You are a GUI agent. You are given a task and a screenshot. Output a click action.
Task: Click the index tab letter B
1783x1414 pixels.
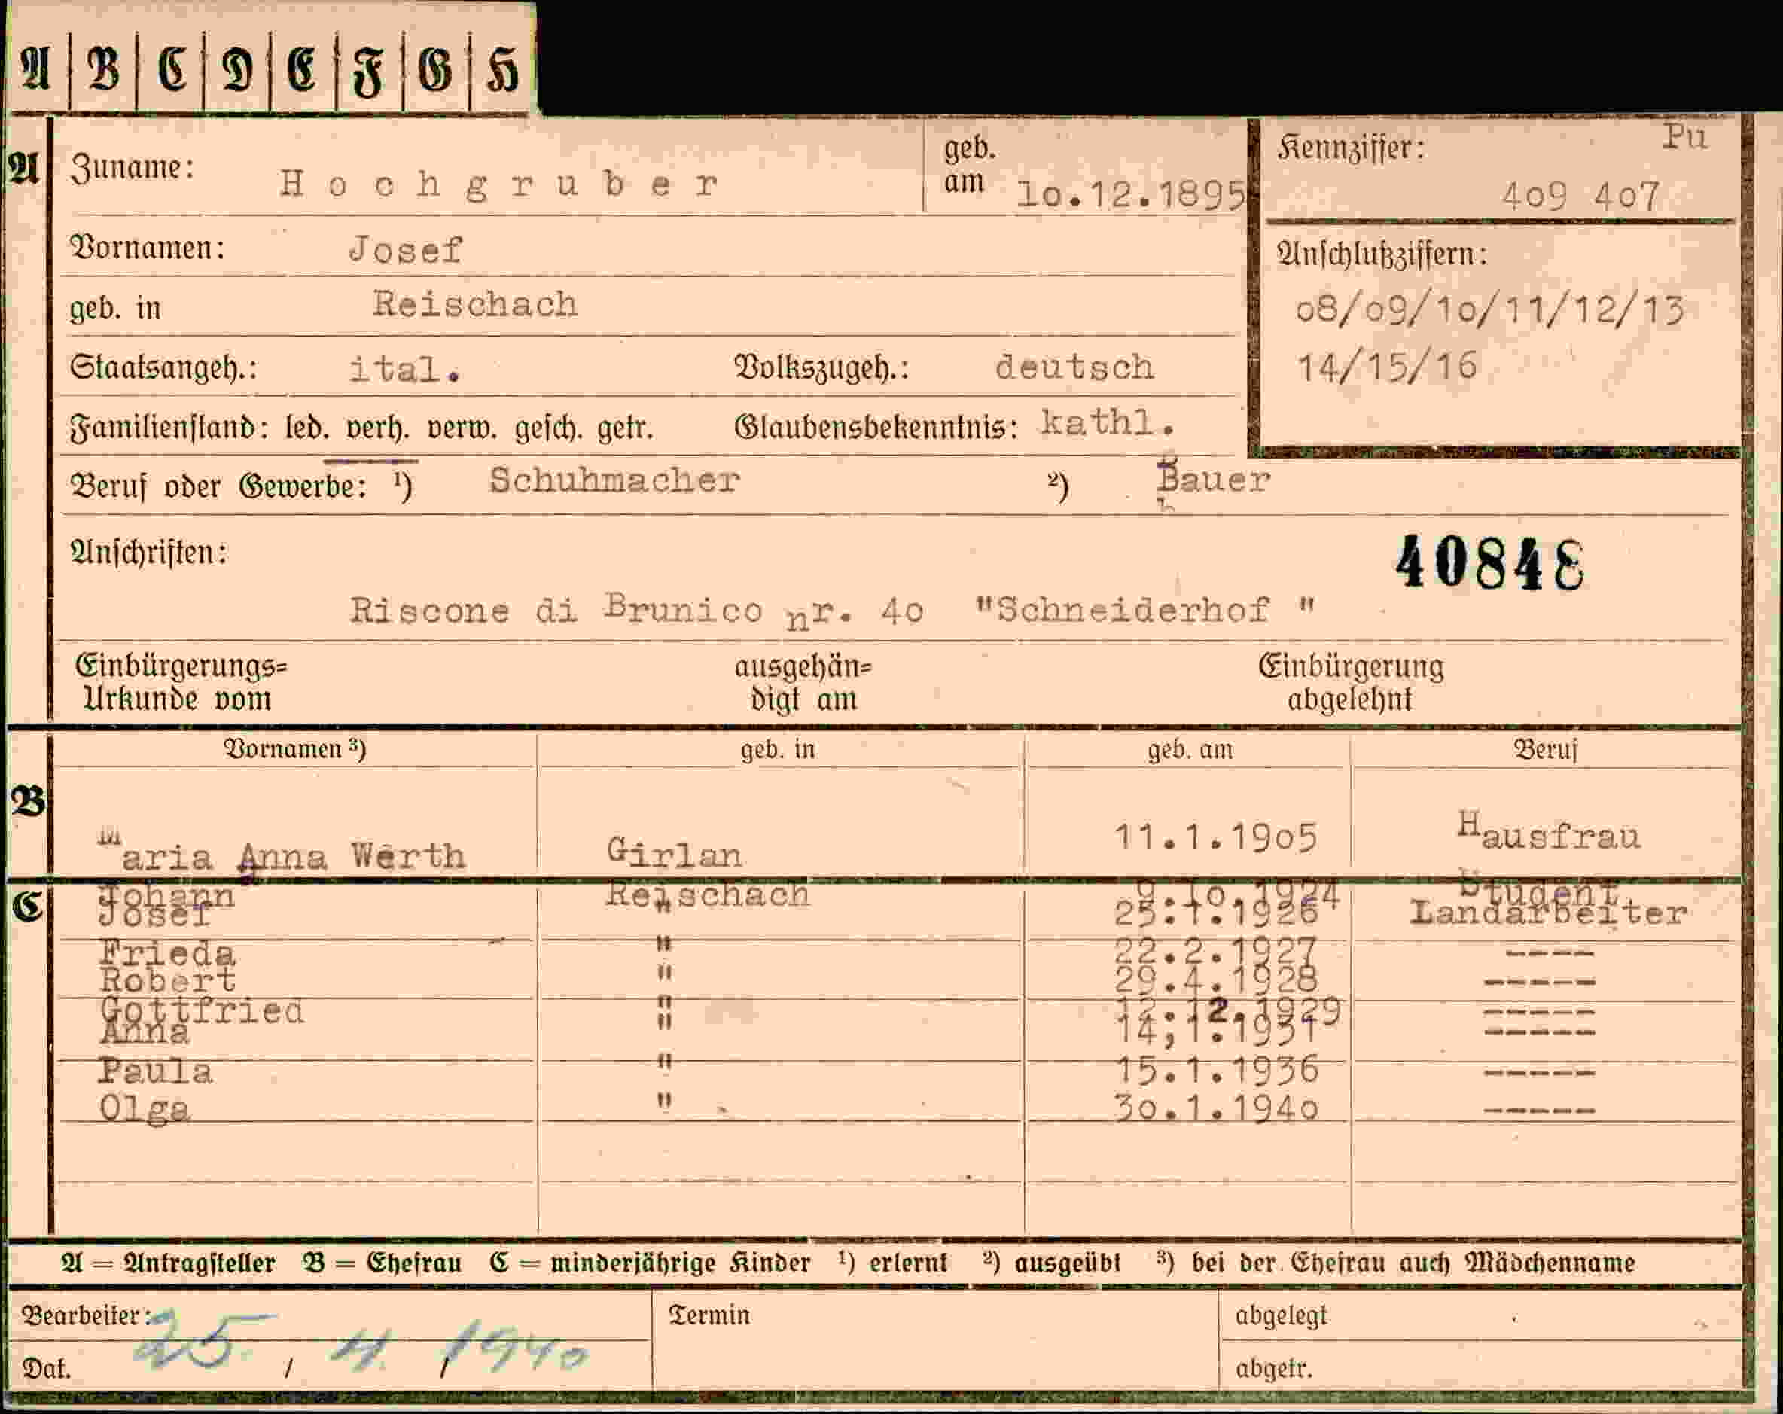(103, 69)
